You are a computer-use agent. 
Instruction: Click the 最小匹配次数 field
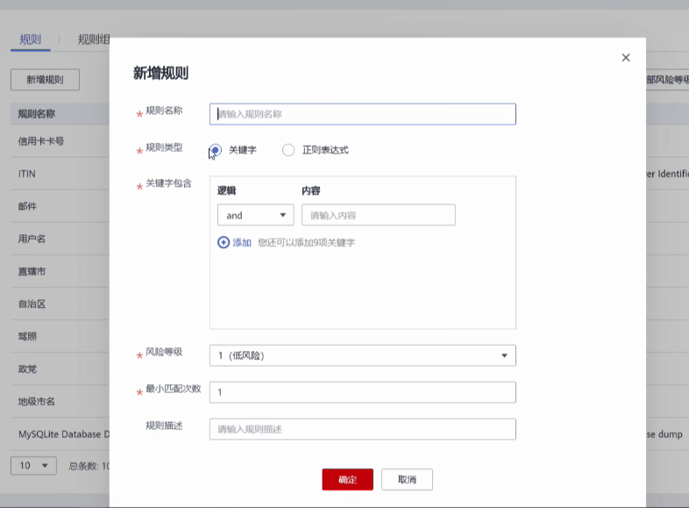pos(363,392)
